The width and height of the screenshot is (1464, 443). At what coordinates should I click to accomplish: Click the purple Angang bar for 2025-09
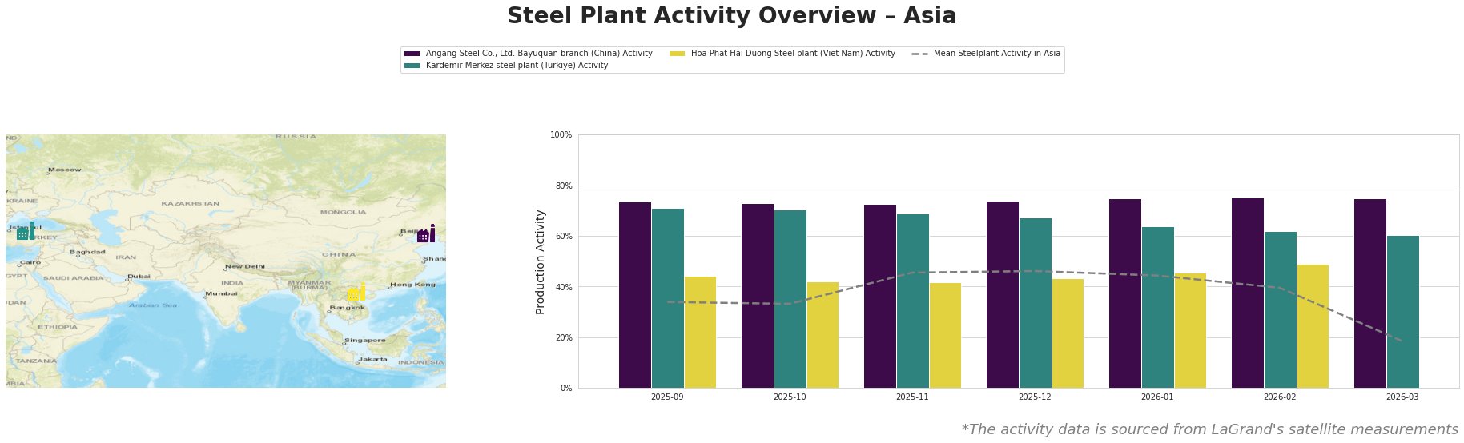pos(635,295)
